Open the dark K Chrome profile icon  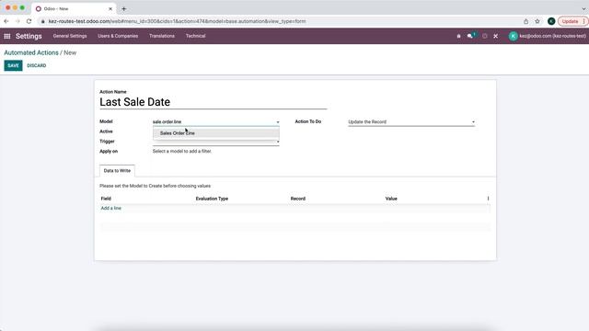coord(551,21)
